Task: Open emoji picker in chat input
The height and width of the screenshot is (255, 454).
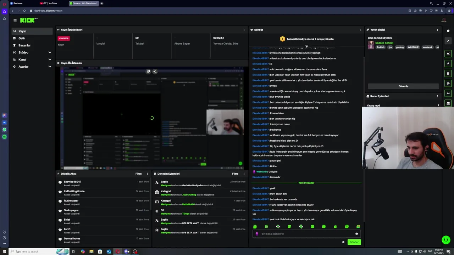Action: (x=356, y=234)
